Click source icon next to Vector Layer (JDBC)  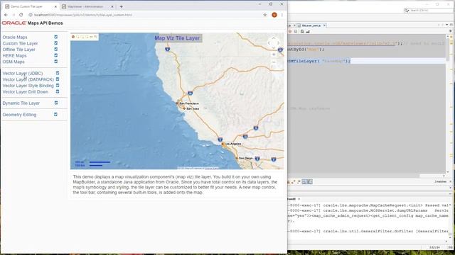click(x=58, y=73)
